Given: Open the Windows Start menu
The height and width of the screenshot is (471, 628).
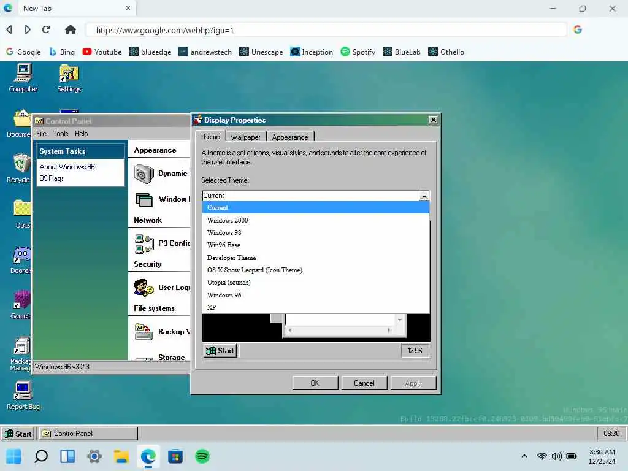Looking at the screenshot, I should point(13,456).
